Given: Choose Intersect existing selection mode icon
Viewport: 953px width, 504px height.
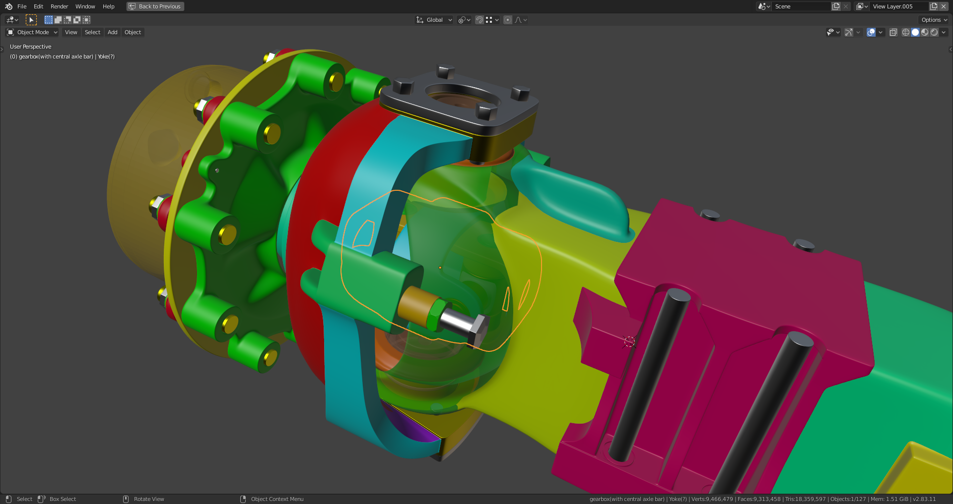Looking at the screenshot, I should pos(86,20).
